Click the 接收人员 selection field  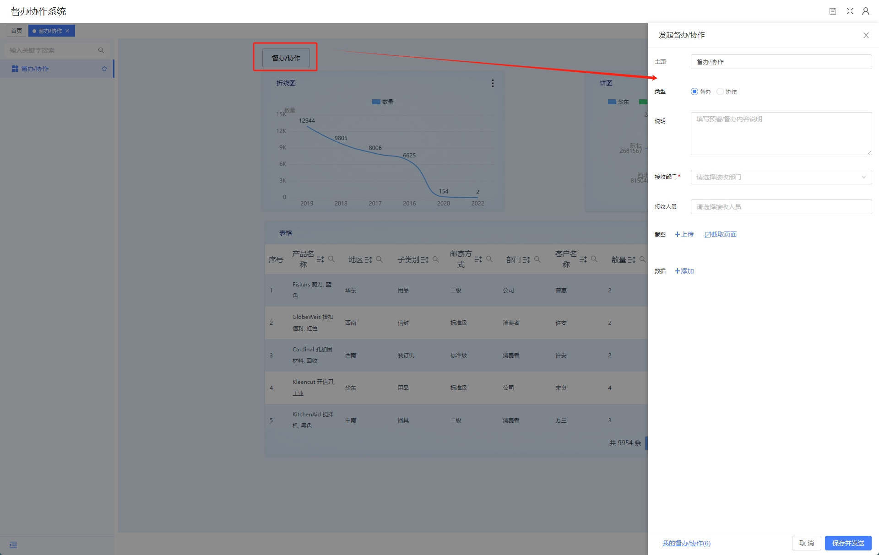click(781, 207)
